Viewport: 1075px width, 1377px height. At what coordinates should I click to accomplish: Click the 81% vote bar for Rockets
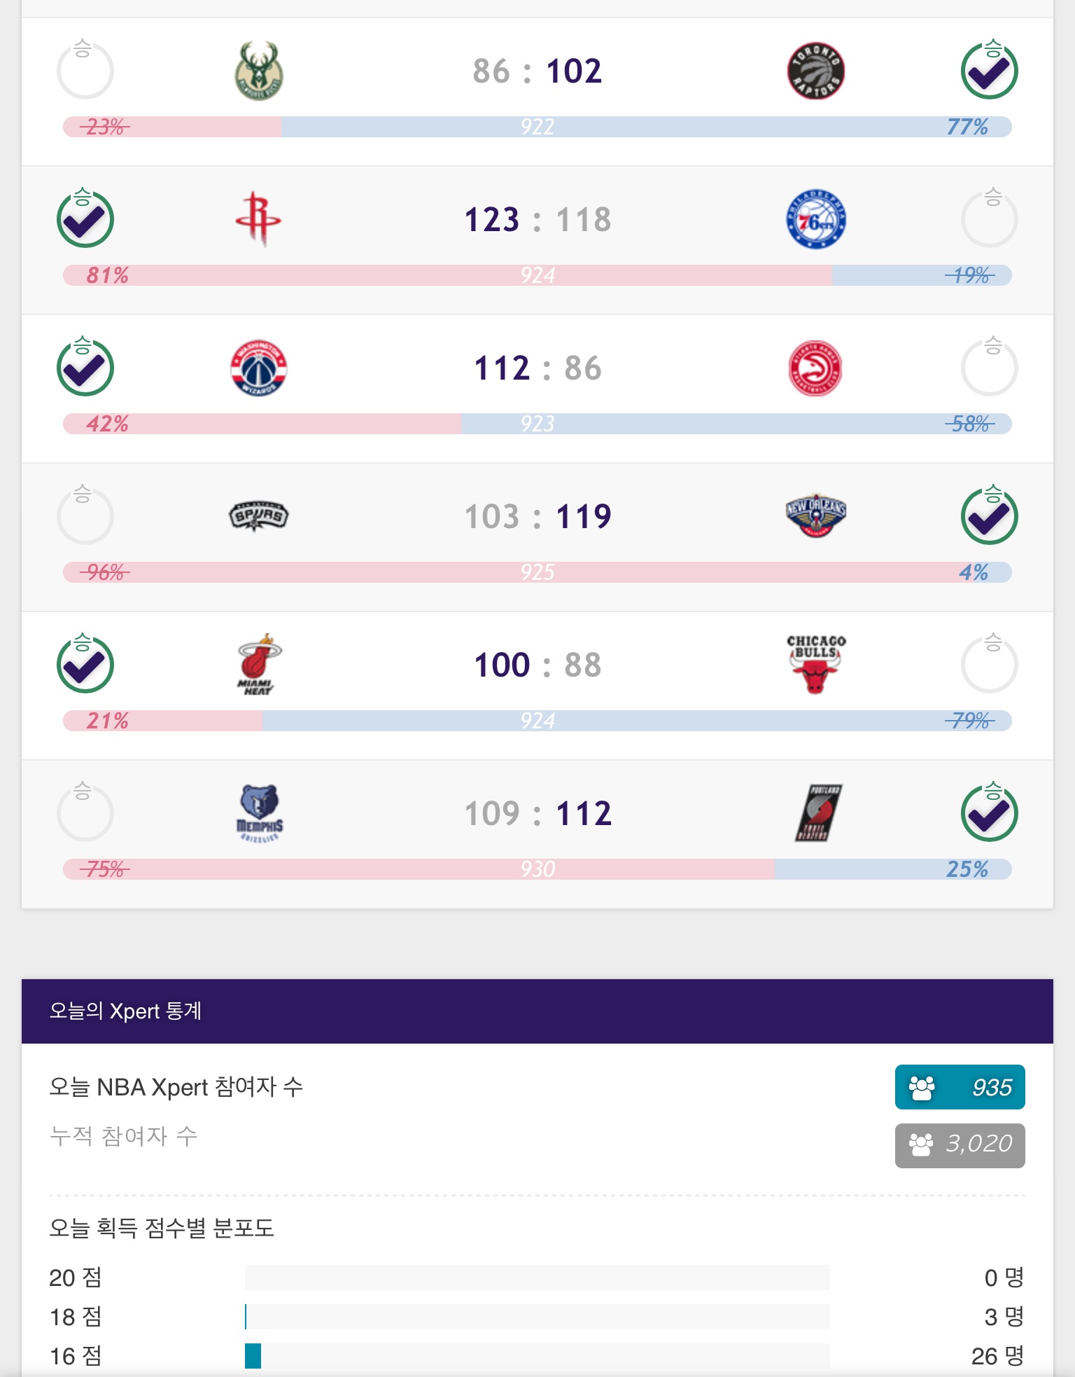click(447, 275)
